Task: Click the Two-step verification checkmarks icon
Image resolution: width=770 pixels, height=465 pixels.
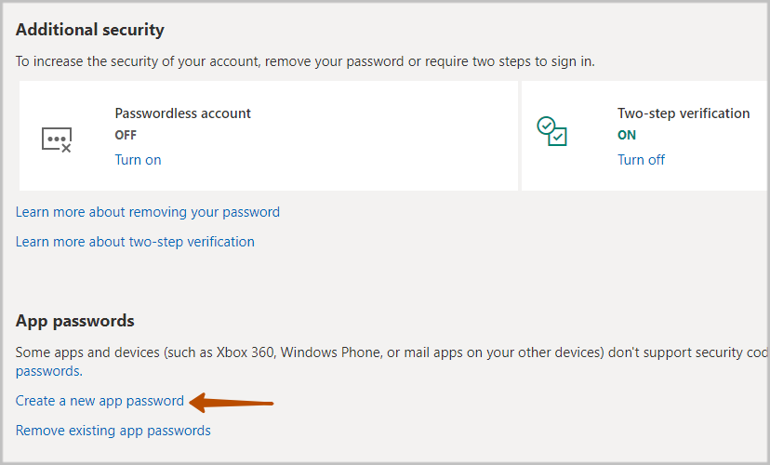Action: [551, 131]
